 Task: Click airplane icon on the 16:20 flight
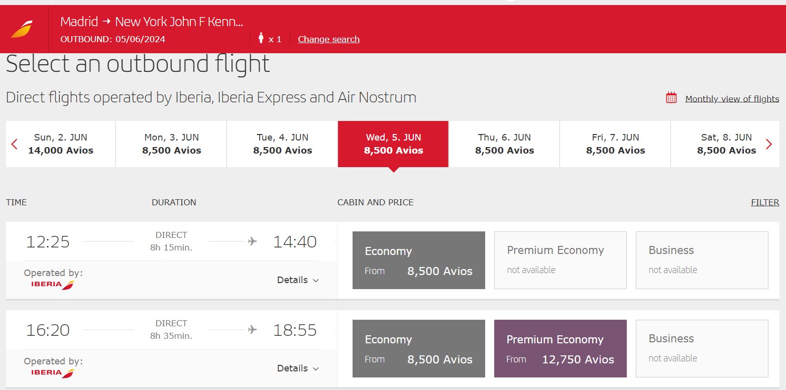coord(252,330)
